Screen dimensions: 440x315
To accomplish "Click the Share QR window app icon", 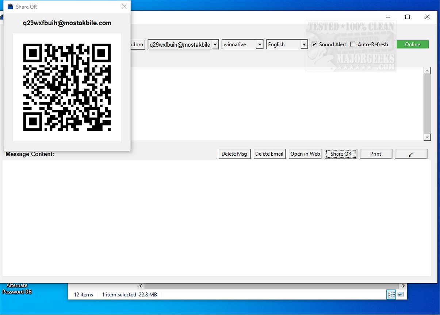I will (10, 7).
